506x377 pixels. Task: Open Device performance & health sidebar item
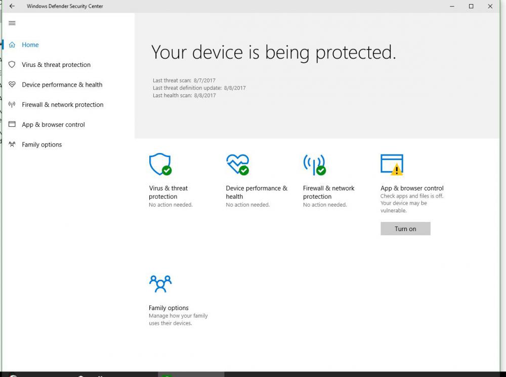[62, 85]
